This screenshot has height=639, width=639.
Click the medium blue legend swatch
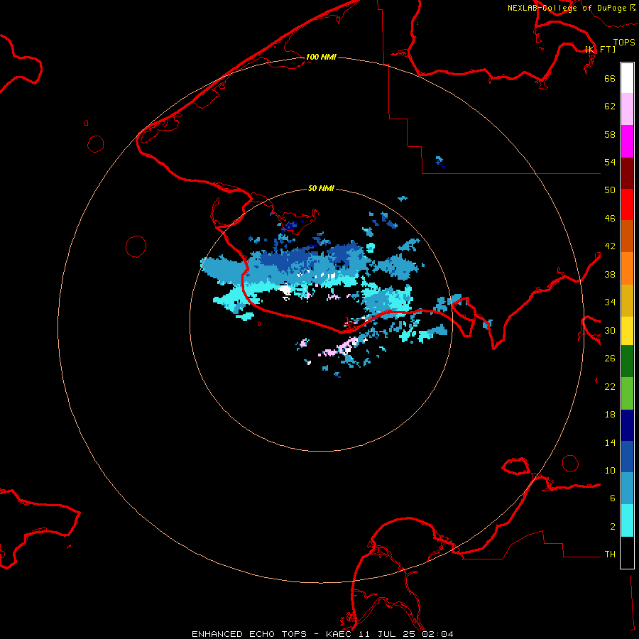click(x=627, y=457)
